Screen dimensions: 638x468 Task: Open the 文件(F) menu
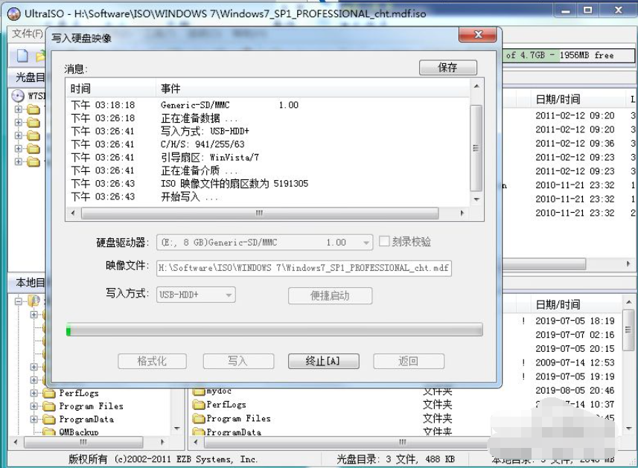point(27,33)
